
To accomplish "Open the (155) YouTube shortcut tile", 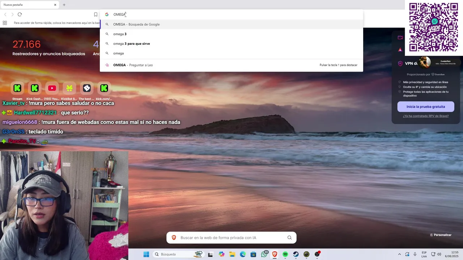I will click(52, 88).
